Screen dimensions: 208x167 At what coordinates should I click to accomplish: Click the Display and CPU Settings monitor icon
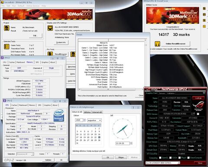(x=50, y=28)
